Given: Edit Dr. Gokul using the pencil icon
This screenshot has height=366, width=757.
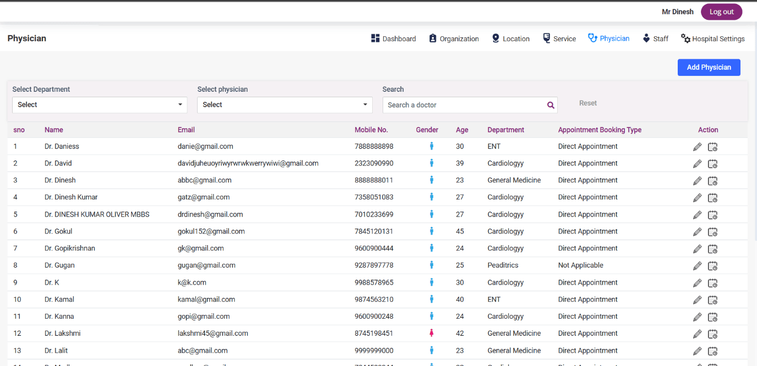Looking at the screenshot, I should [x=697, y=232].
